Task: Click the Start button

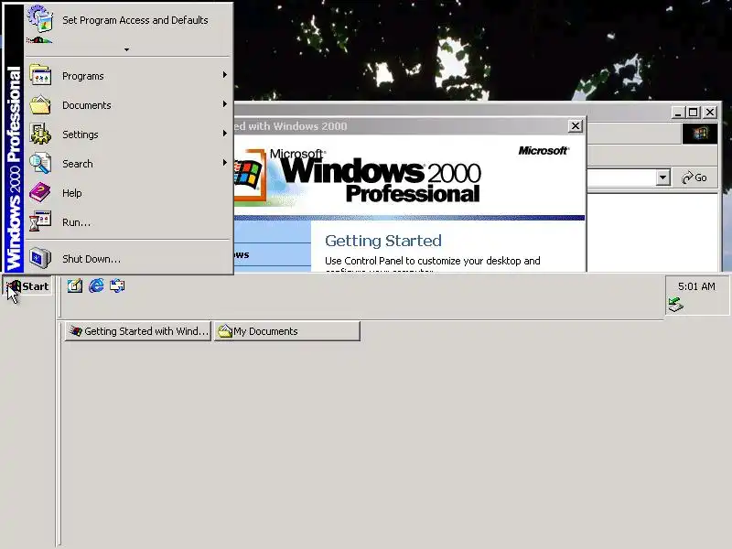Action: 27,286
